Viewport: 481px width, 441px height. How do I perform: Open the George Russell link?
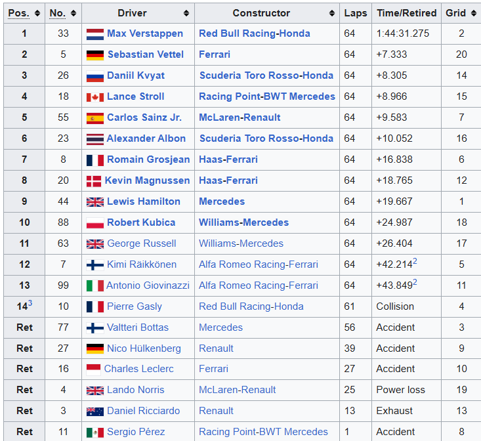point(142,243)
